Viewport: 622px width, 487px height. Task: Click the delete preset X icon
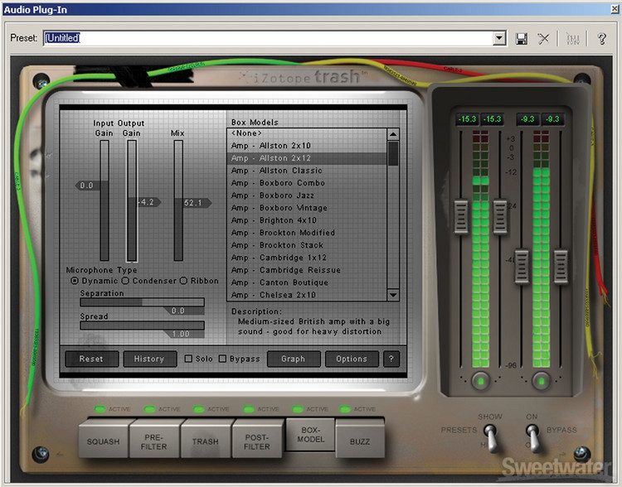[544, 38]
